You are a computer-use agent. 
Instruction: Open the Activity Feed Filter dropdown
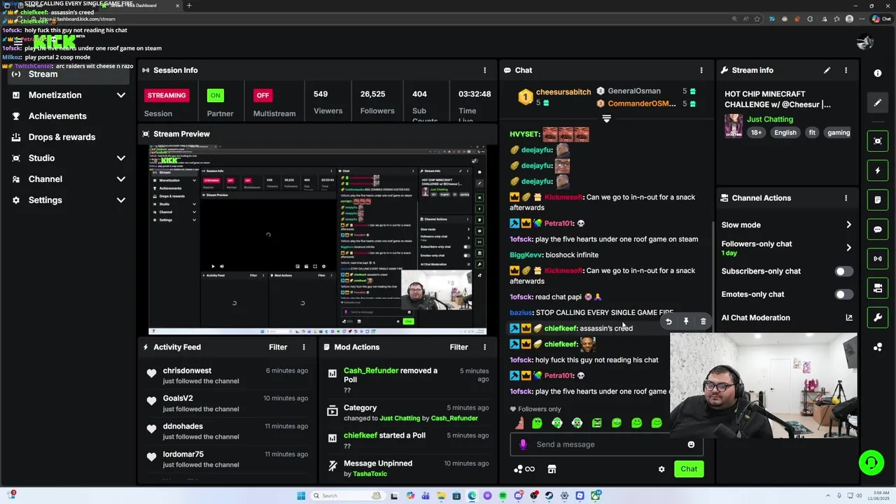pos(278,347)
